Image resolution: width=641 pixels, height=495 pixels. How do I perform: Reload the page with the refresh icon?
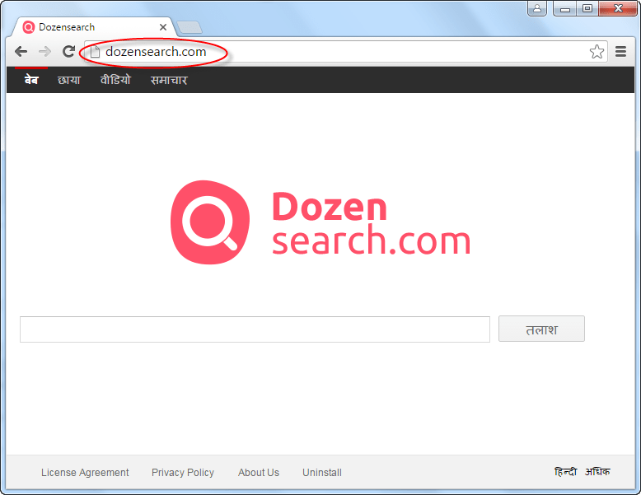click(x=68, y=52)
